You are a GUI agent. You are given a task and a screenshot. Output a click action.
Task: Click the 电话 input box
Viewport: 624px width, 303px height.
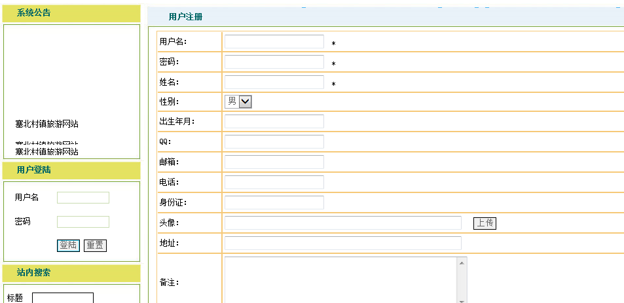click(x=274, y=183)
